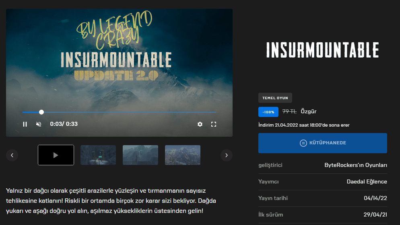Viewport: 400px width, 225px height.
Task: Go to previous media thumbnails
Action: (12, 155)
